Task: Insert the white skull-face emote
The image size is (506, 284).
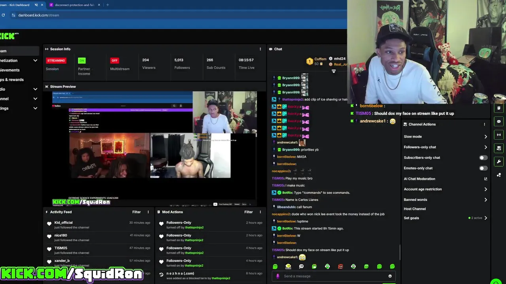Action: click(301, 267)
